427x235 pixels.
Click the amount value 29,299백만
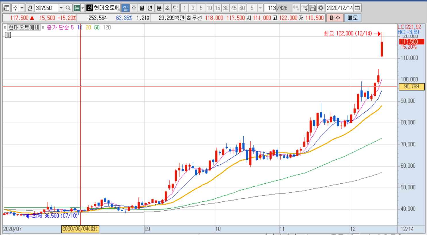pos(172,18)
